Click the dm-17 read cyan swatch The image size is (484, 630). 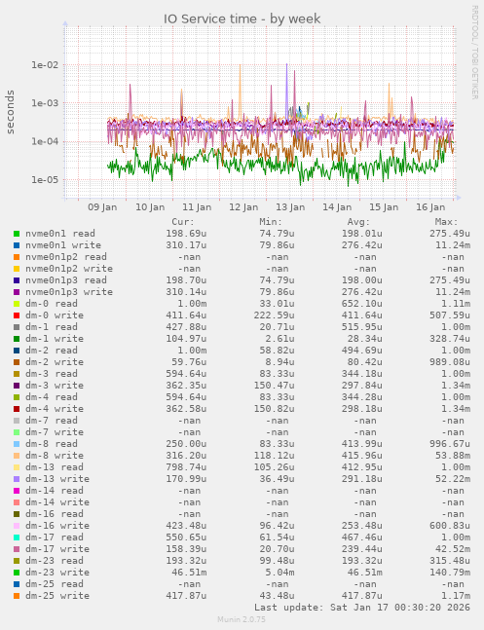(17, 537)
